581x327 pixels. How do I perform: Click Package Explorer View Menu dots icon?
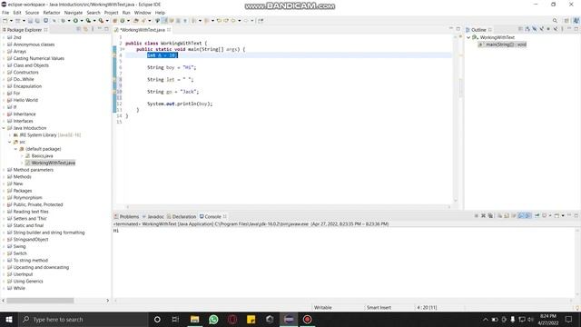pos(93,29)
